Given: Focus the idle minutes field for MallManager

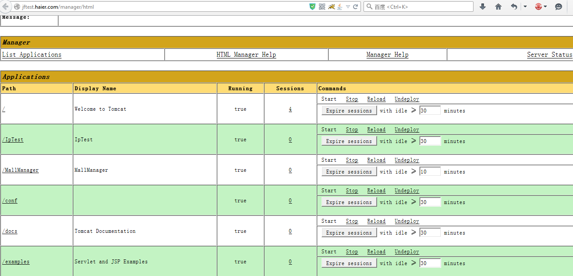Looking at the screenshot, I should point(430,172).
